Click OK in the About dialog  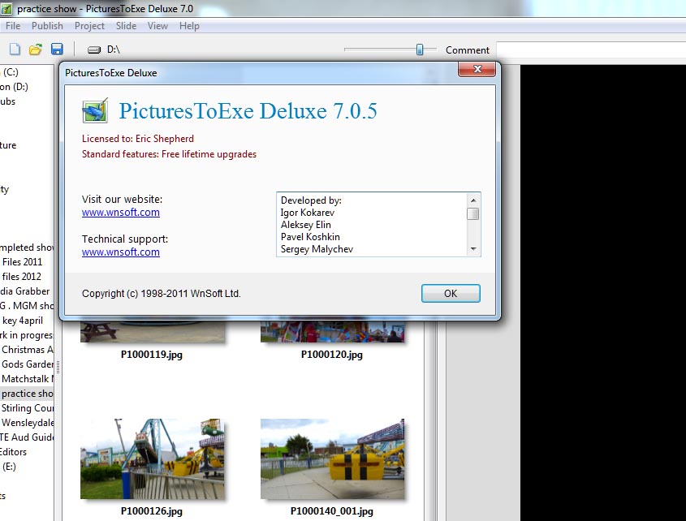451,293
